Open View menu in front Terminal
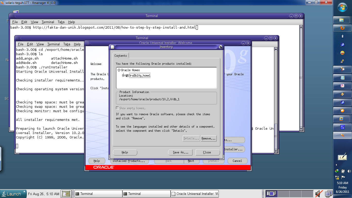Screen dimensions: 352x198 pos(40,44)
